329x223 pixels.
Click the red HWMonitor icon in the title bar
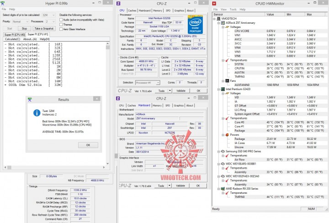[x=214, y=3]
